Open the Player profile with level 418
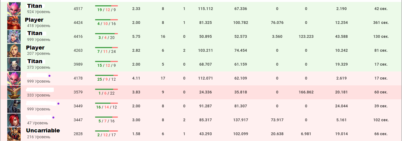 pos(34,20)
